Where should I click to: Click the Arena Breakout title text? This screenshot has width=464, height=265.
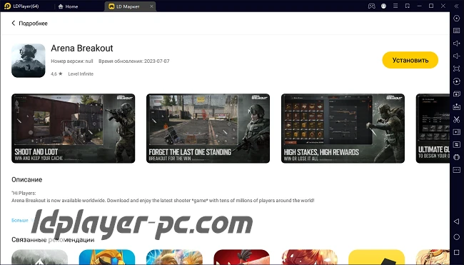[82, 48]
